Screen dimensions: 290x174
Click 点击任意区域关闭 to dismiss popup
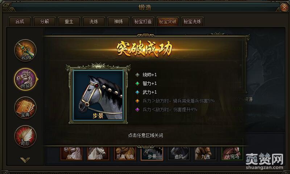pos(146,135)
